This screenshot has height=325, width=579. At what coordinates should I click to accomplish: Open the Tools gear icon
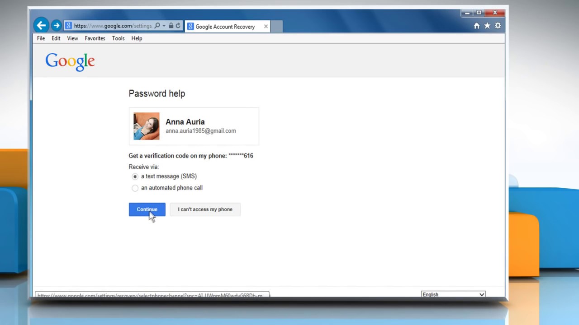[498, 26]
